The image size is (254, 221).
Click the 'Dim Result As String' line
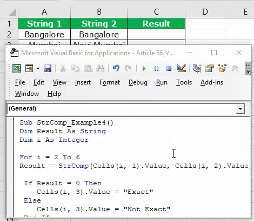click(x=63, y=131)
